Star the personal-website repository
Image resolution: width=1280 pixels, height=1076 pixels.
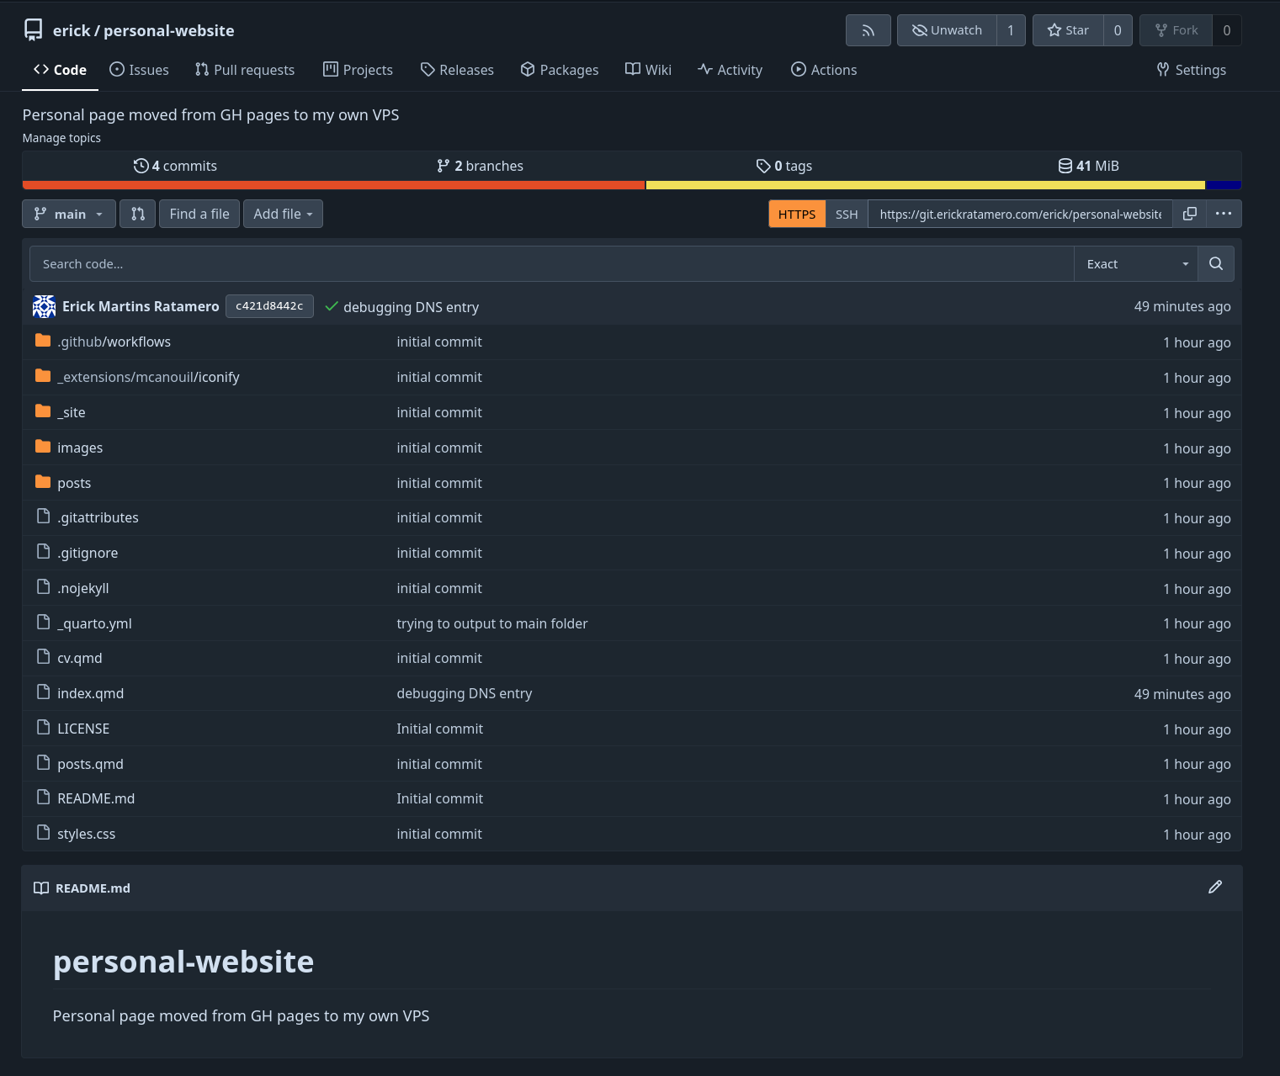1068,30
